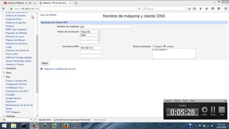229x129 pixels.
Task: Click the find bar dns input
Action: (x=15, y=120)
